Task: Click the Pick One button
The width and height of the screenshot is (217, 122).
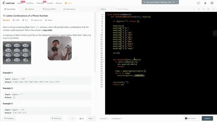Action: 56,118
